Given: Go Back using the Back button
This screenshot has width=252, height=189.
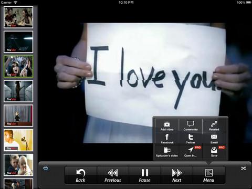Looking at the screenshot, I should pyautogui.click(x=81, y=175).
